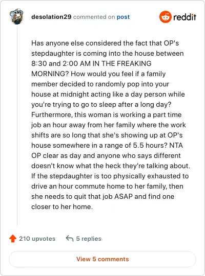Click the final line "closer to her home."
The width and height of the screenshot is (205, 276).
62,206
